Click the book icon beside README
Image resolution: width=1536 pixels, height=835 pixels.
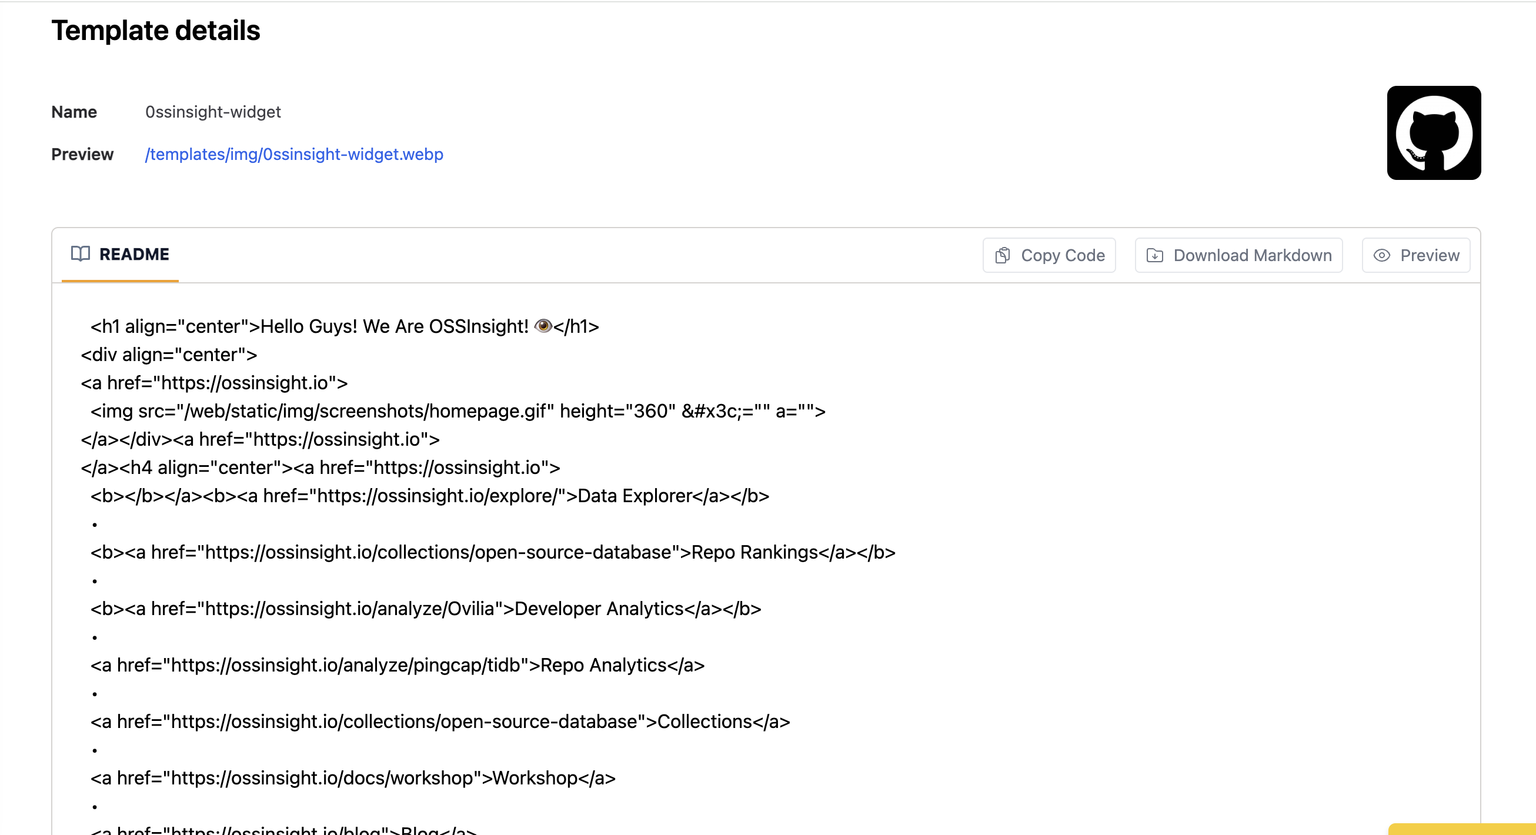coord(81,254)
